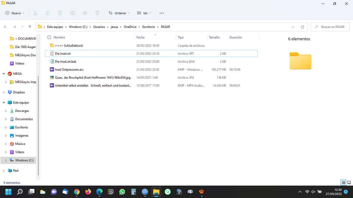Click 'Escritorio' breadcrumb in address bar
Image resolution: width=353 pixels, height=198 pixels.
[x=149, y=27]
